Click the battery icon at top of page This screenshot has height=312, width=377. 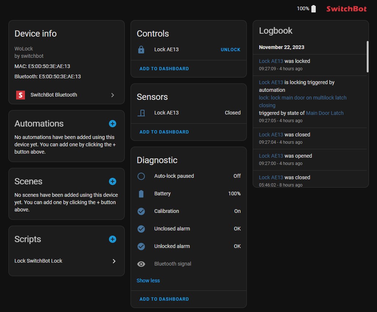314,9
